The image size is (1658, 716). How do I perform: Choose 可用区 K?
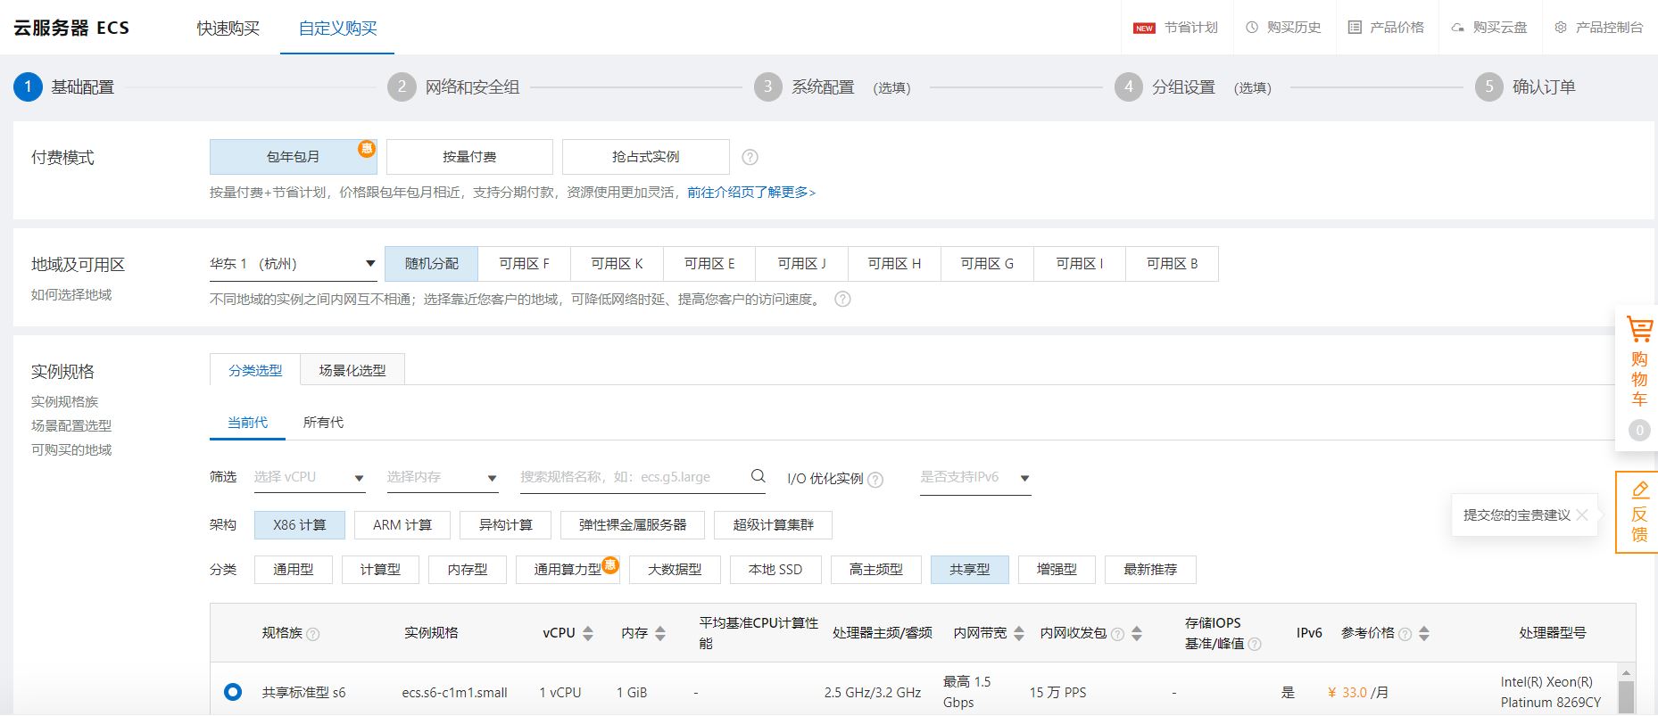click(617, 264)
